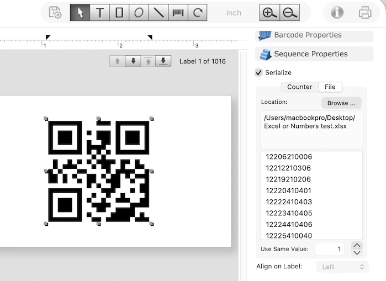Image resolution: width=386 pixels, height=281 pixels.
Task: Decrement Use Same Value with down arrow
Action: point(357,253)
